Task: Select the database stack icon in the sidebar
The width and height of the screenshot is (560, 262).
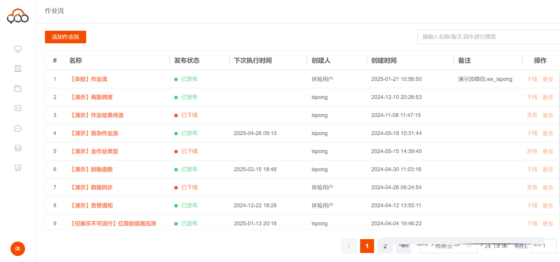Action: click(x=18, y=148)
